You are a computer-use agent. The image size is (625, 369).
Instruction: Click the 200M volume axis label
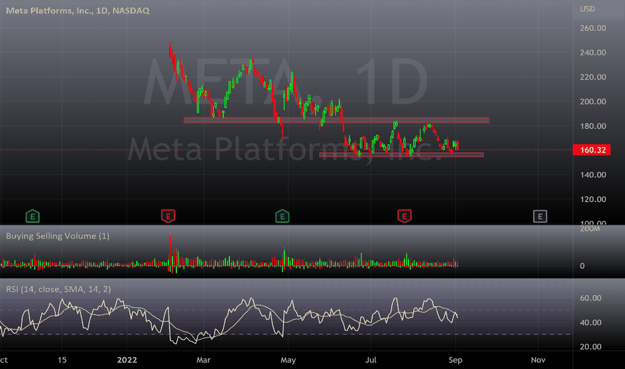[590, 229]
